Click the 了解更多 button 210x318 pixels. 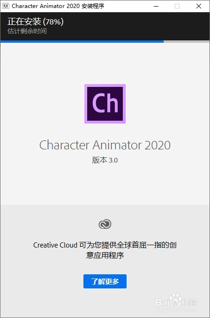pos(105,281)
